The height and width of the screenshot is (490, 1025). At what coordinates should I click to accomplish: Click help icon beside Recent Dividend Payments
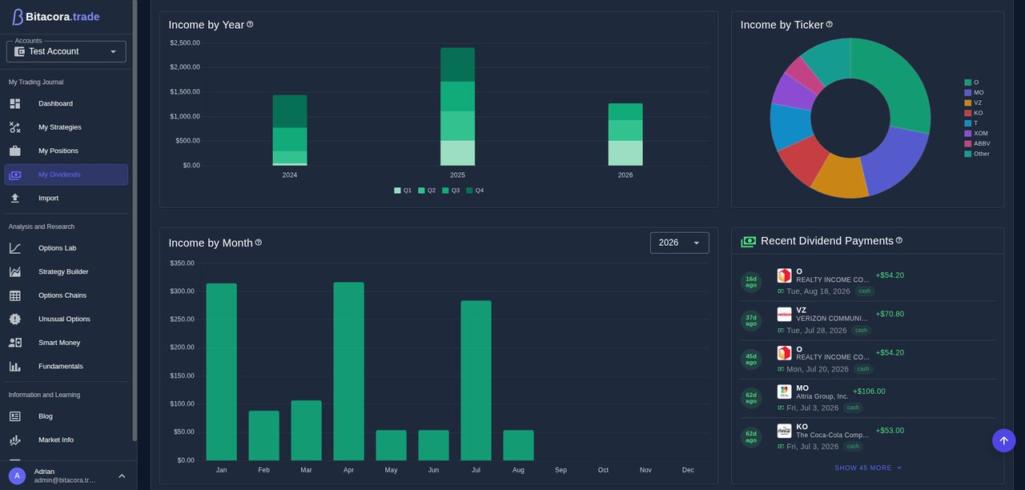(899, 240)
